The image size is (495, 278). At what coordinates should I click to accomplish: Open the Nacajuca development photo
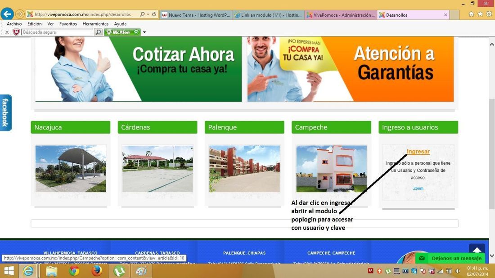[71, 169]
